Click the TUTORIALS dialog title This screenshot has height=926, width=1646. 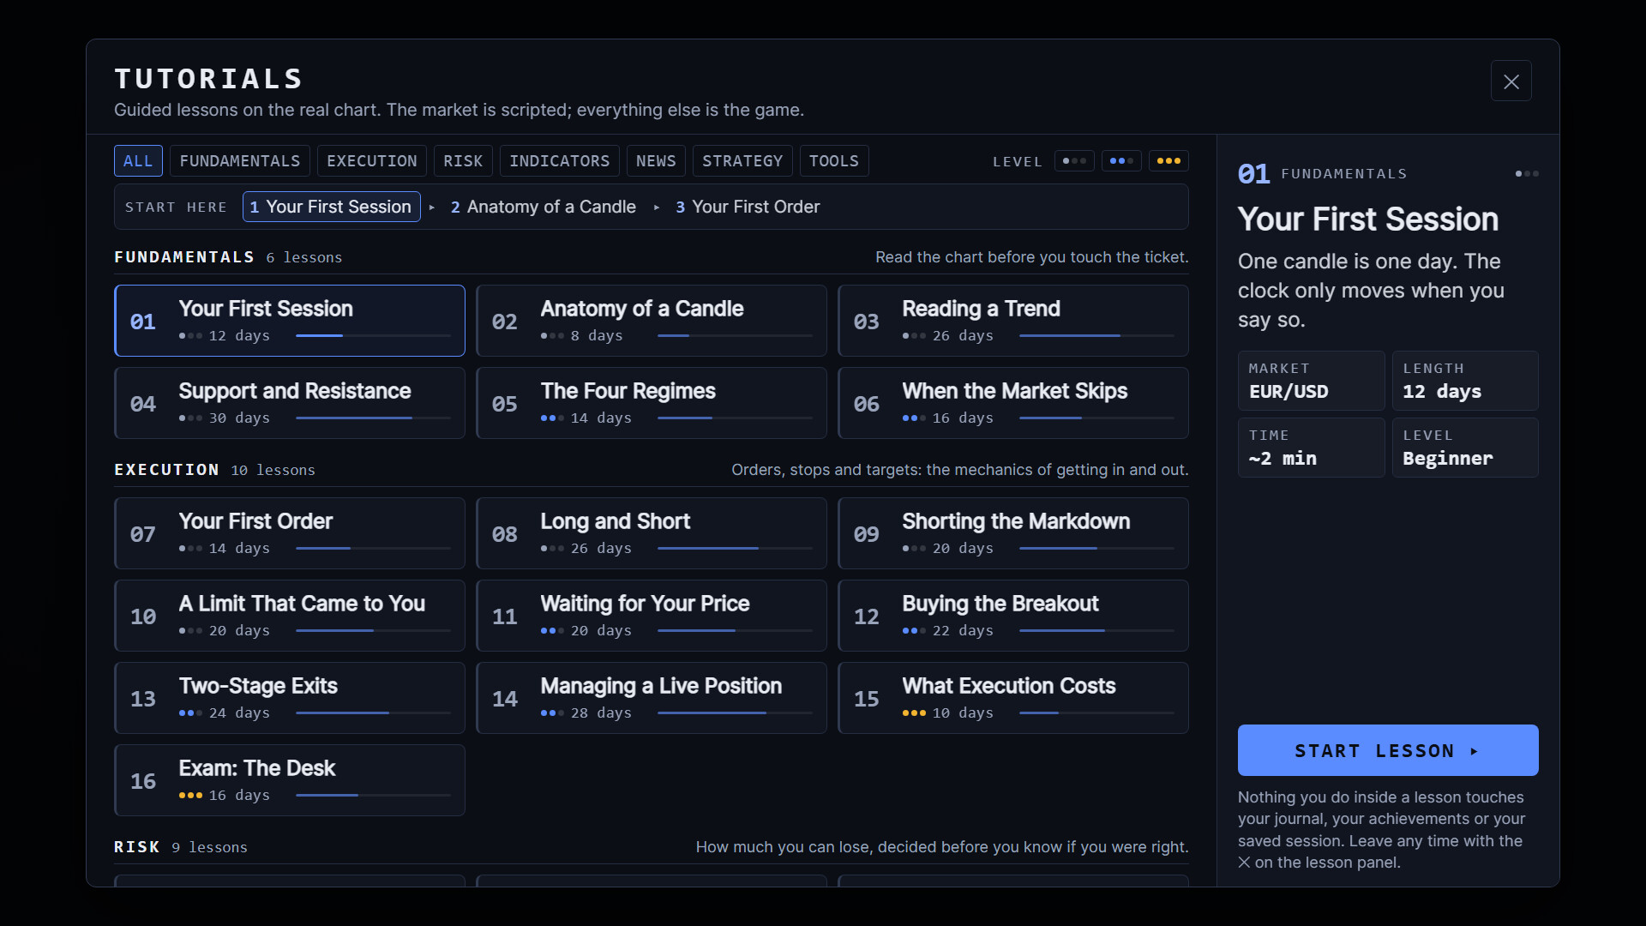click(209, 79)
